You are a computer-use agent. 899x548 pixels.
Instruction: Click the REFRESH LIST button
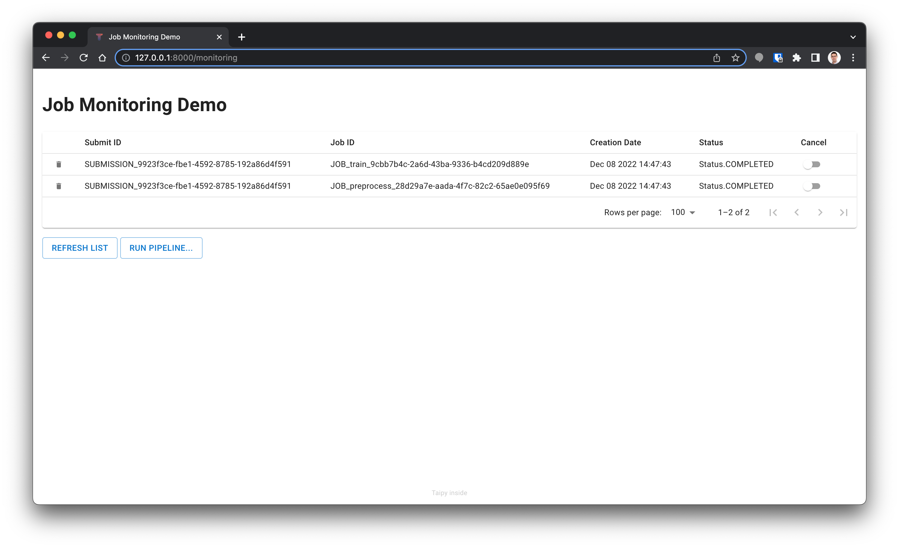point(80,248)
